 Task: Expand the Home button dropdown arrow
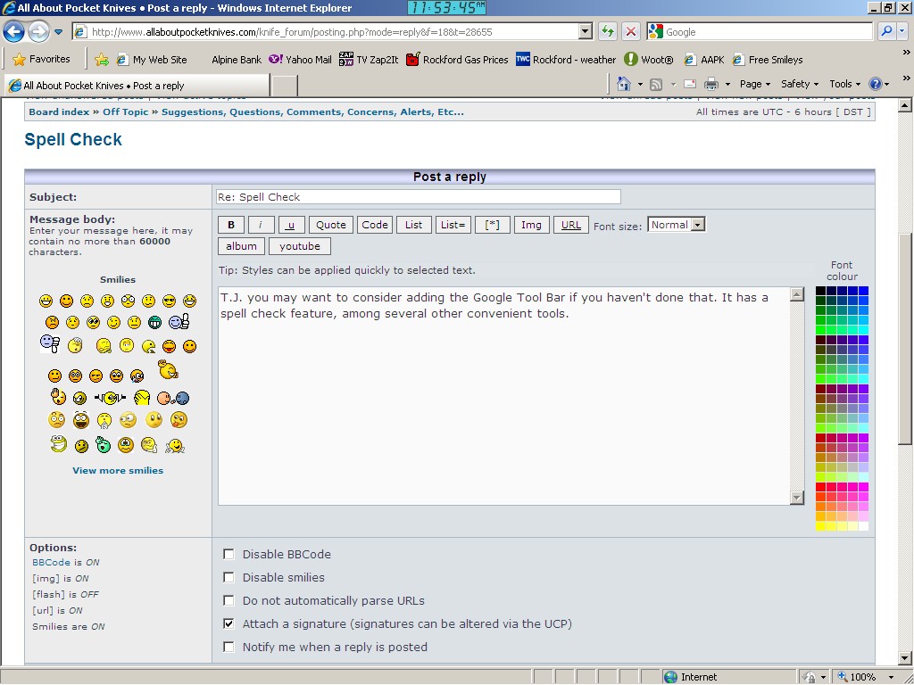coord(640,85)
